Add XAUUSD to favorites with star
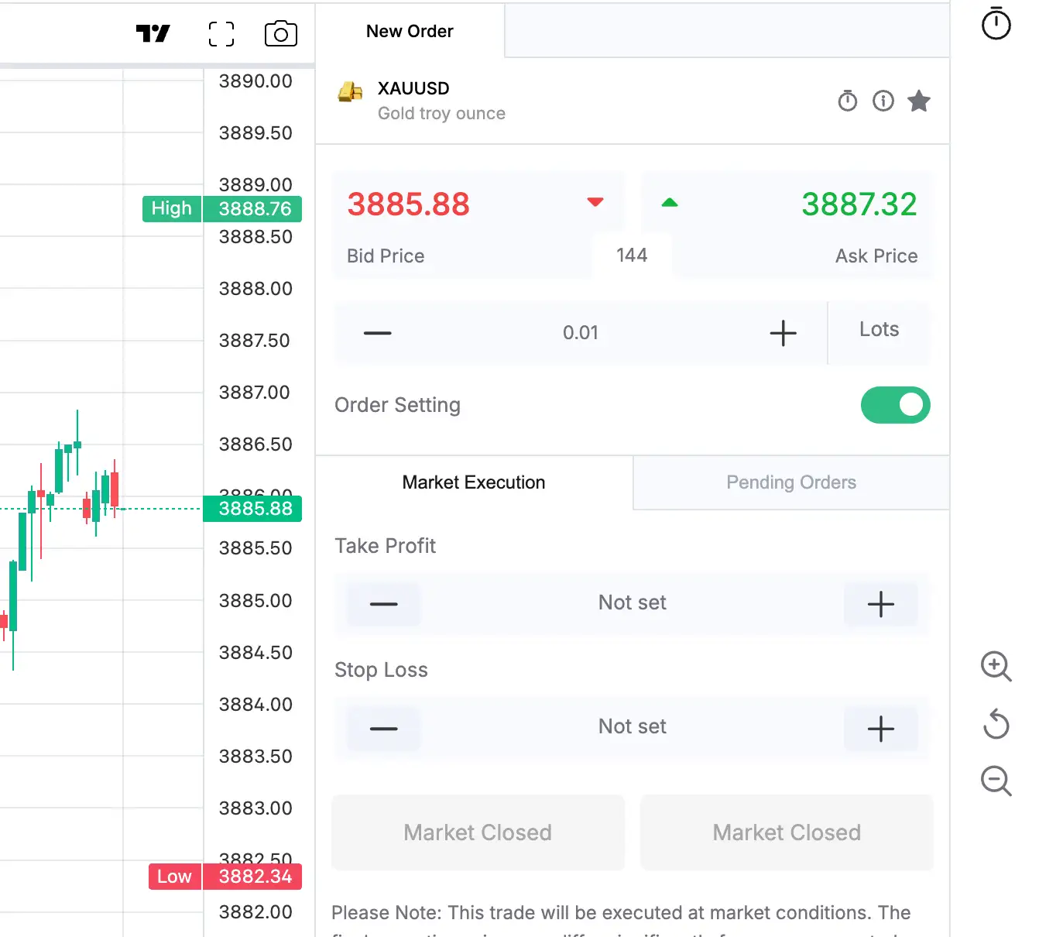Image resolution: width=1039 pixels, height=937 pixels. tap(919, 101)
